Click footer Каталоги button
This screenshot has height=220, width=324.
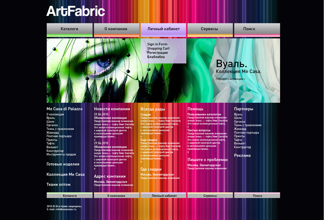click(x=69, y=195)
